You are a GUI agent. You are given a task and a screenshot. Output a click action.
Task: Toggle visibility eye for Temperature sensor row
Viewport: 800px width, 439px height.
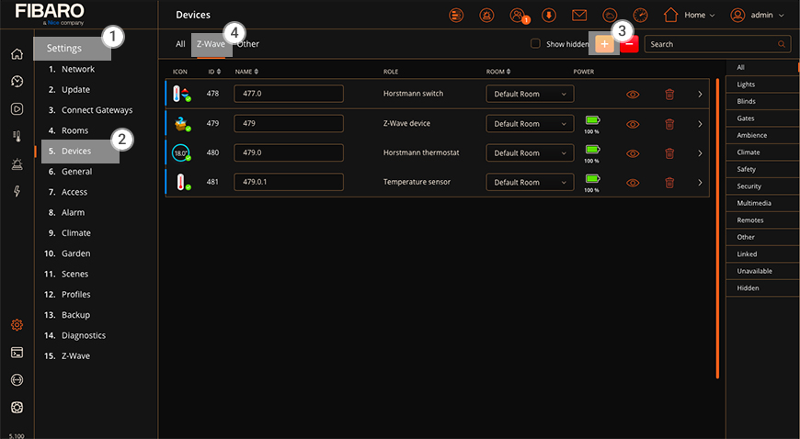coord(633,183)
